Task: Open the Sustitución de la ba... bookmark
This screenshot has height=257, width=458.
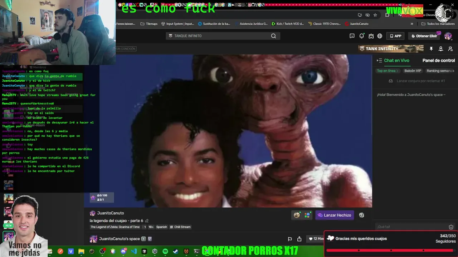Action: tap(214, 24)
